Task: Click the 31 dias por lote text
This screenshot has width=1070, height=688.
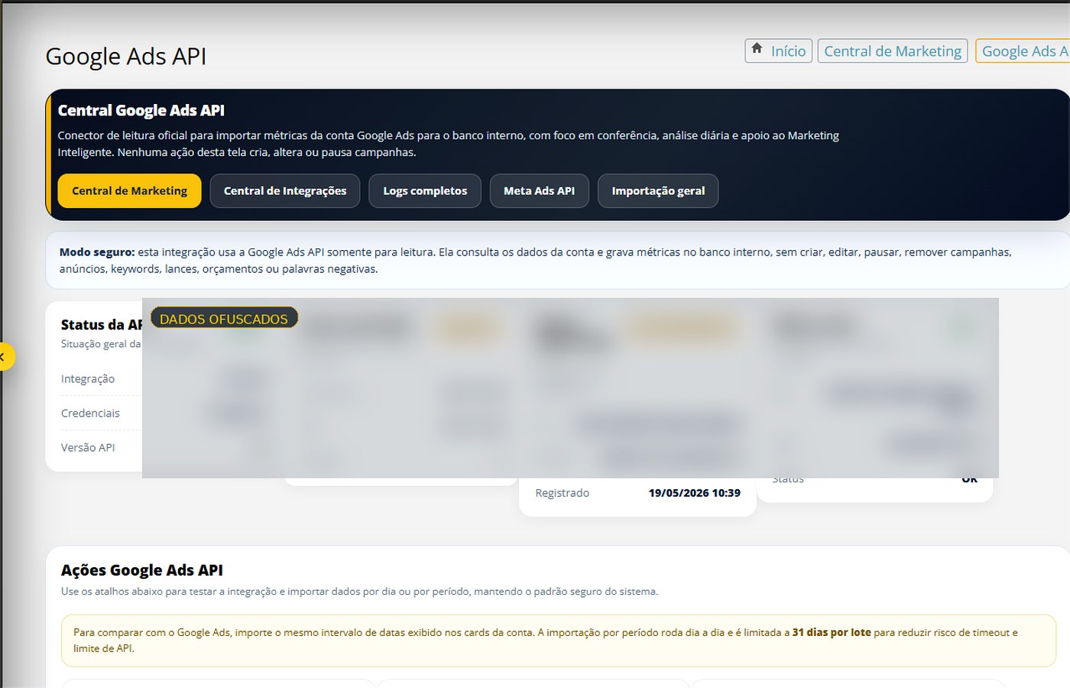Action: [x=832, y=633]
